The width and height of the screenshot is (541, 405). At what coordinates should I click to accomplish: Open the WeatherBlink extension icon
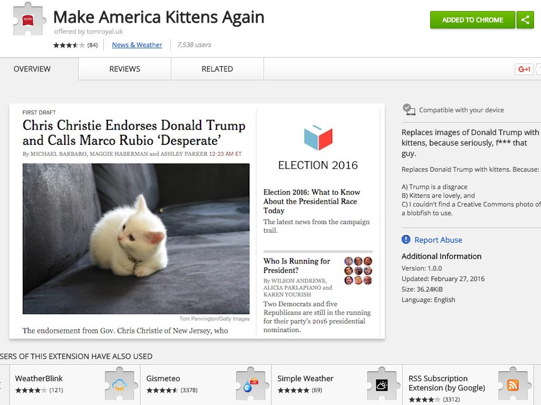pos(120,384)
